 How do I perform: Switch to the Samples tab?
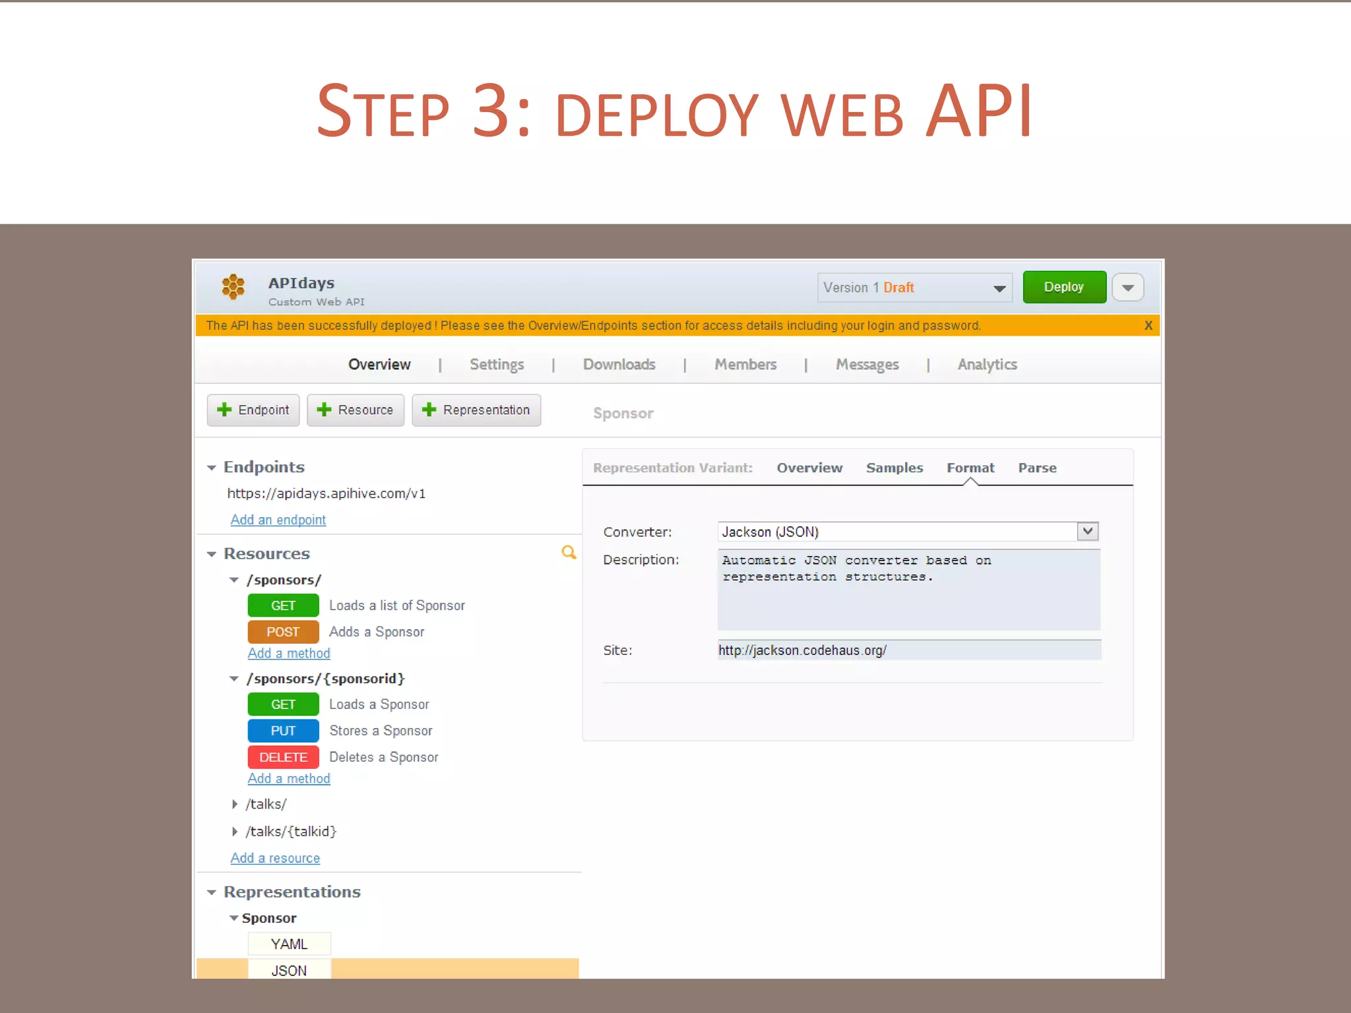pos(895,468)
